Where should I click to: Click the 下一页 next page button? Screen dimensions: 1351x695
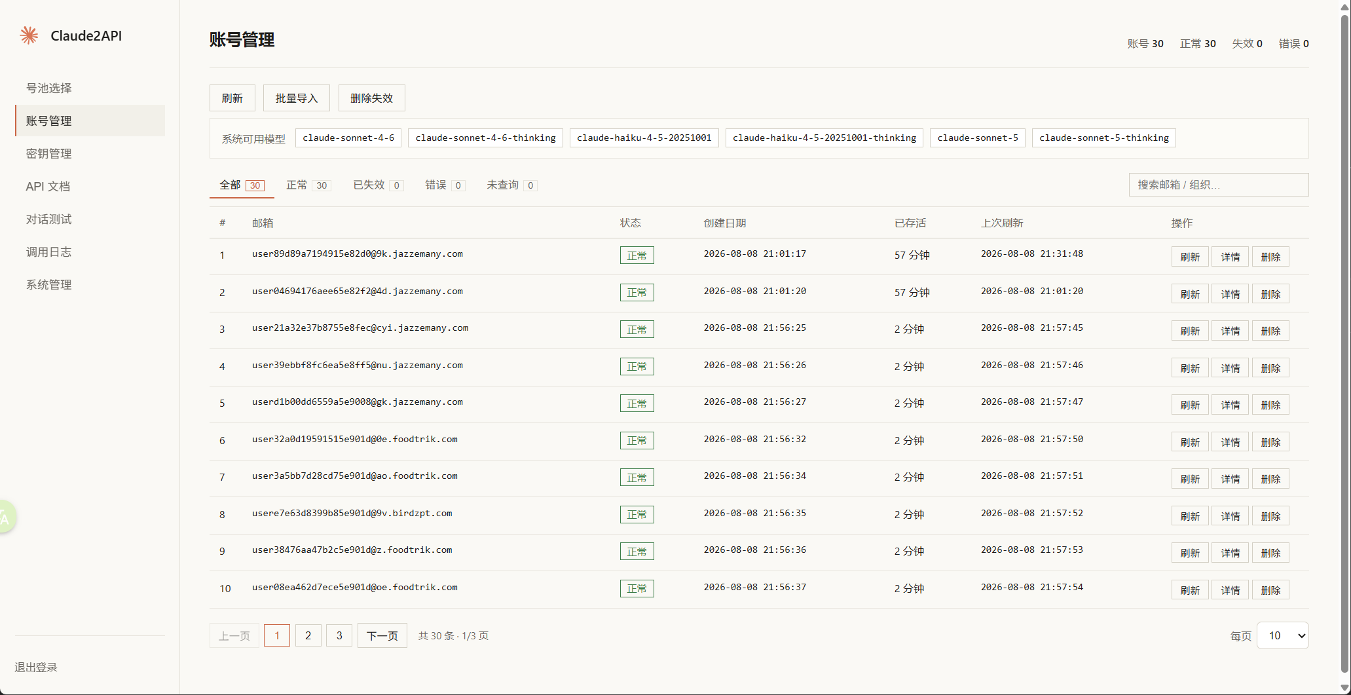pyautogui.click(x=382, y=635)
